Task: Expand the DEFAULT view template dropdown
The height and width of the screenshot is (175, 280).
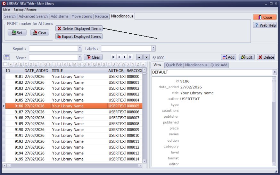Action: point(274,72)
